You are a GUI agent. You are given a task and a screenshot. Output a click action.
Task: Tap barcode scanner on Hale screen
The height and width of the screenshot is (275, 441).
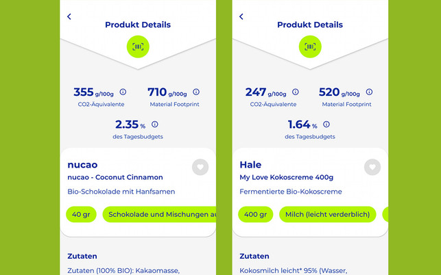click(311, 47)
